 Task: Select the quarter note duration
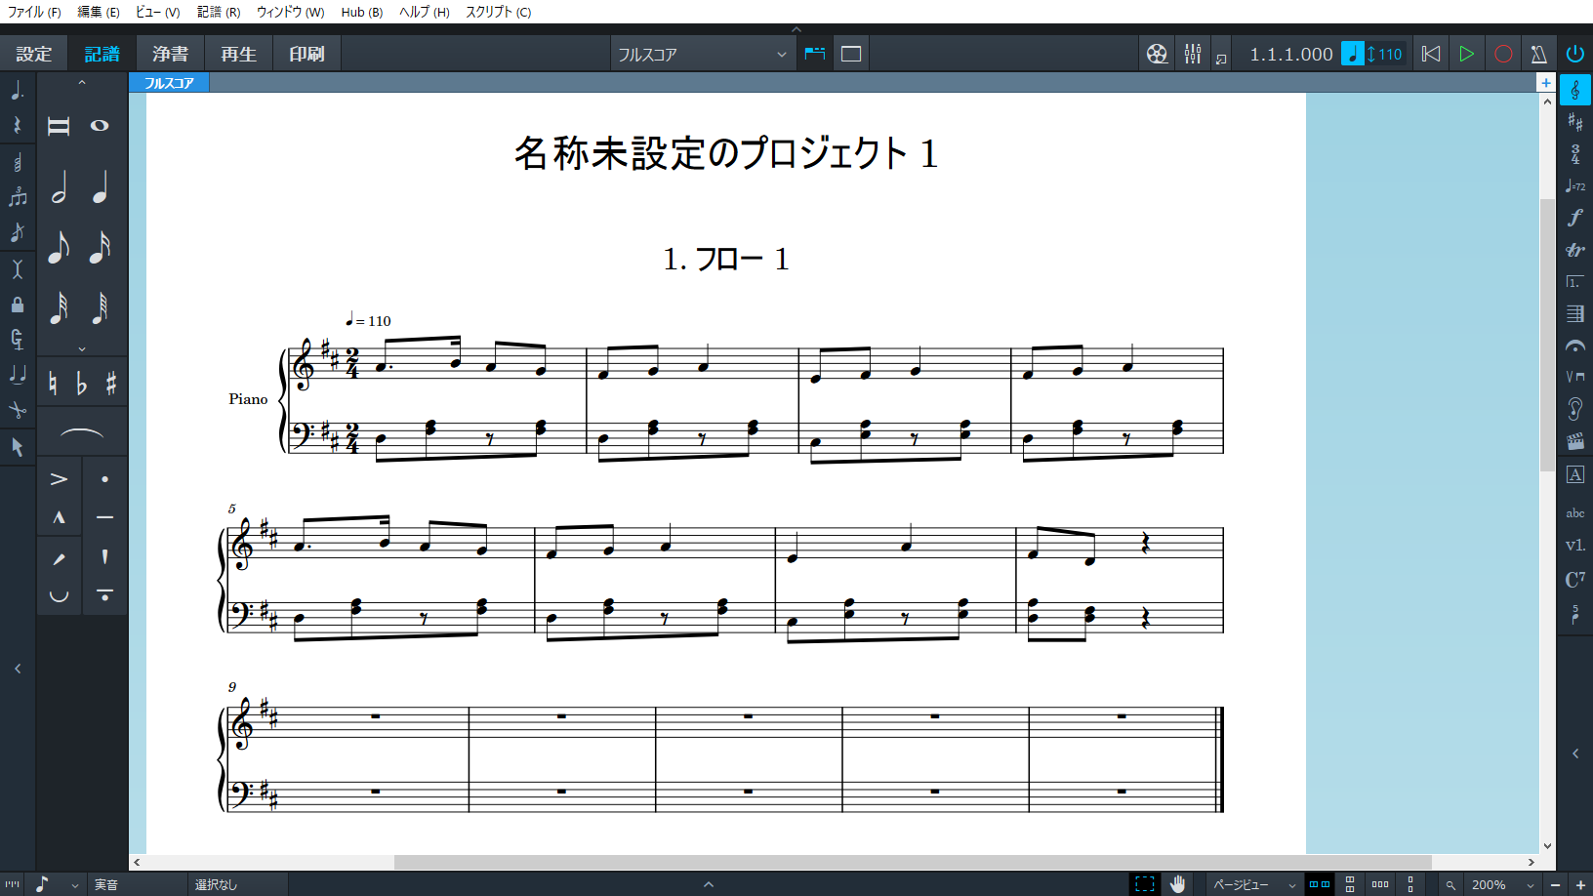click(100, 187)
